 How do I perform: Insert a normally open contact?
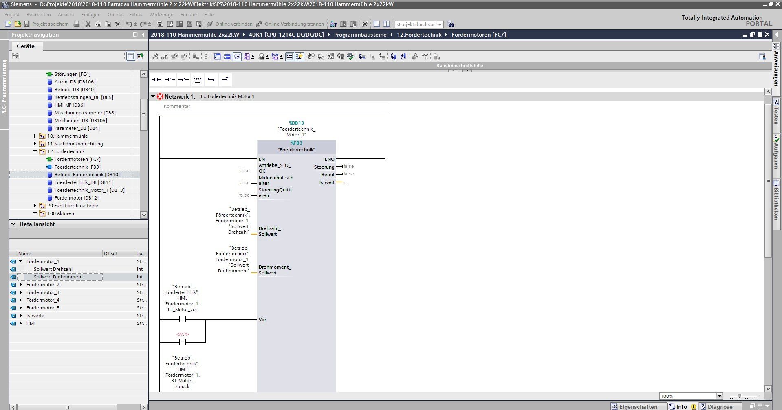156,80
